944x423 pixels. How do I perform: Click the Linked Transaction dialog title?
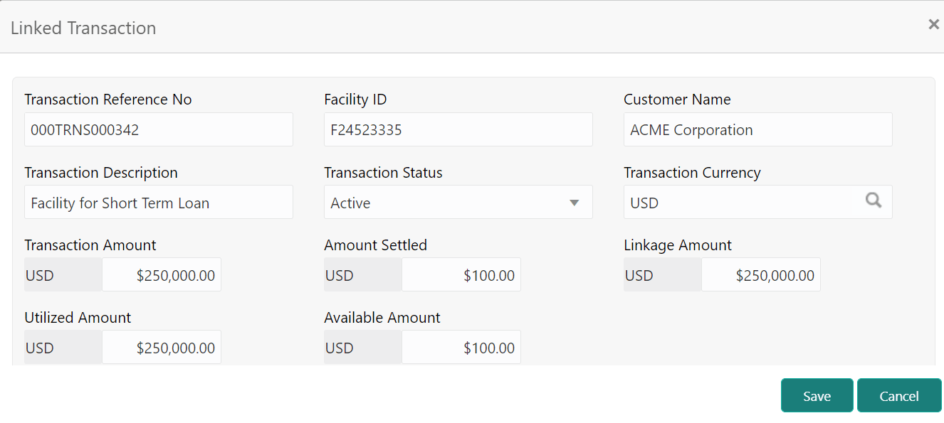coord(83,28)
